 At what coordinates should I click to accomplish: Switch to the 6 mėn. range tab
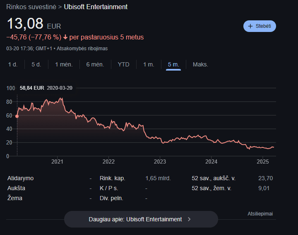coord(95,64)
